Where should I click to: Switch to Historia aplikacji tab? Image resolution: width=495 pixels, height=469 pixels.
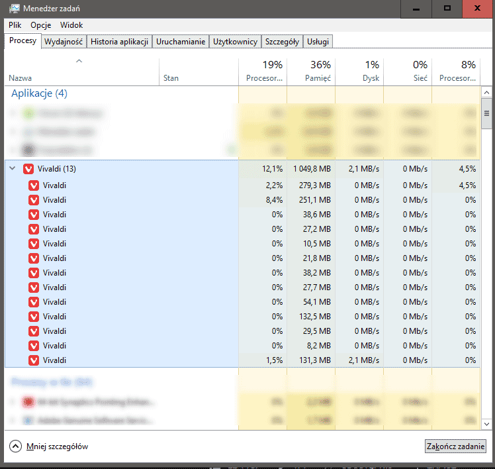point(119,42)
